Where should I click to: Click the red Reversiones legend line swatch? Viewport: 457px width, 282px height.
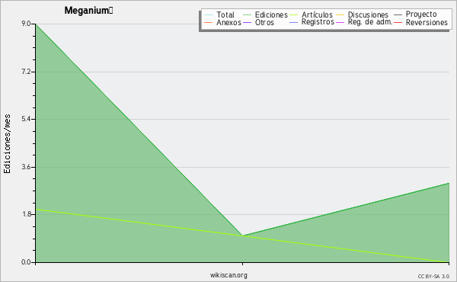398,22
